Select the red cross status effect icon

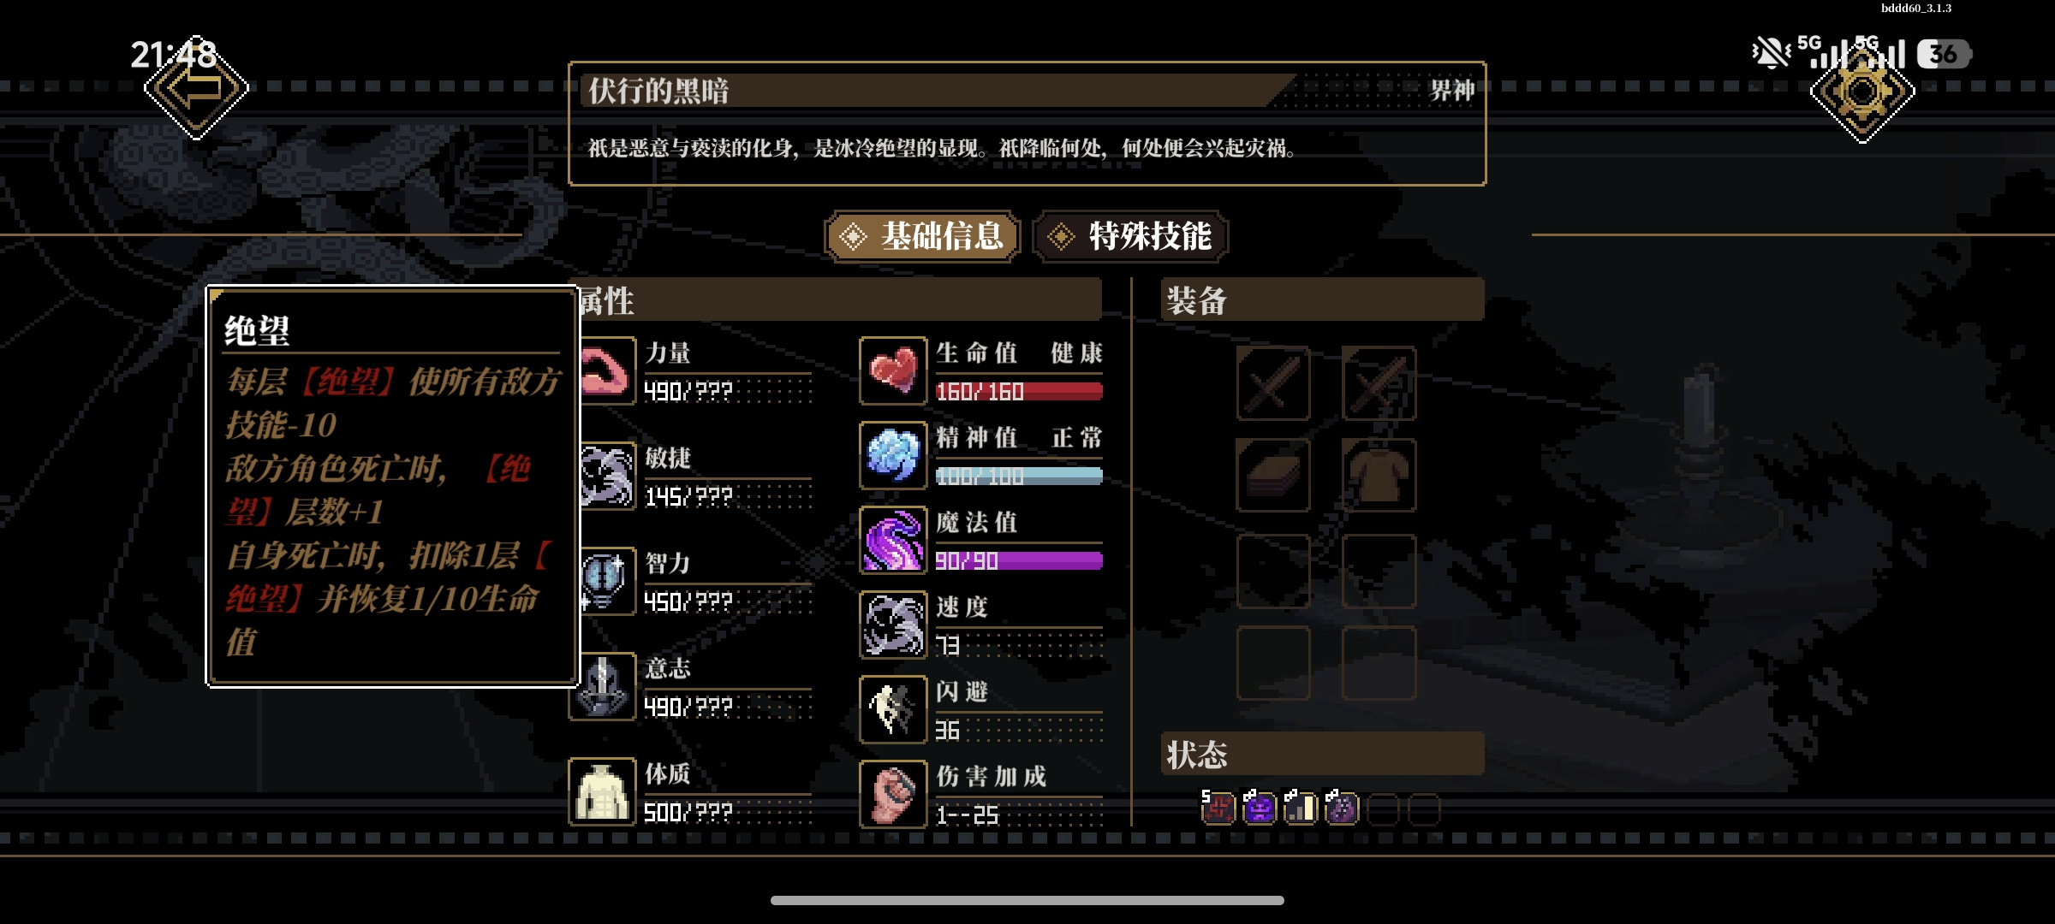pos(1218,807)
